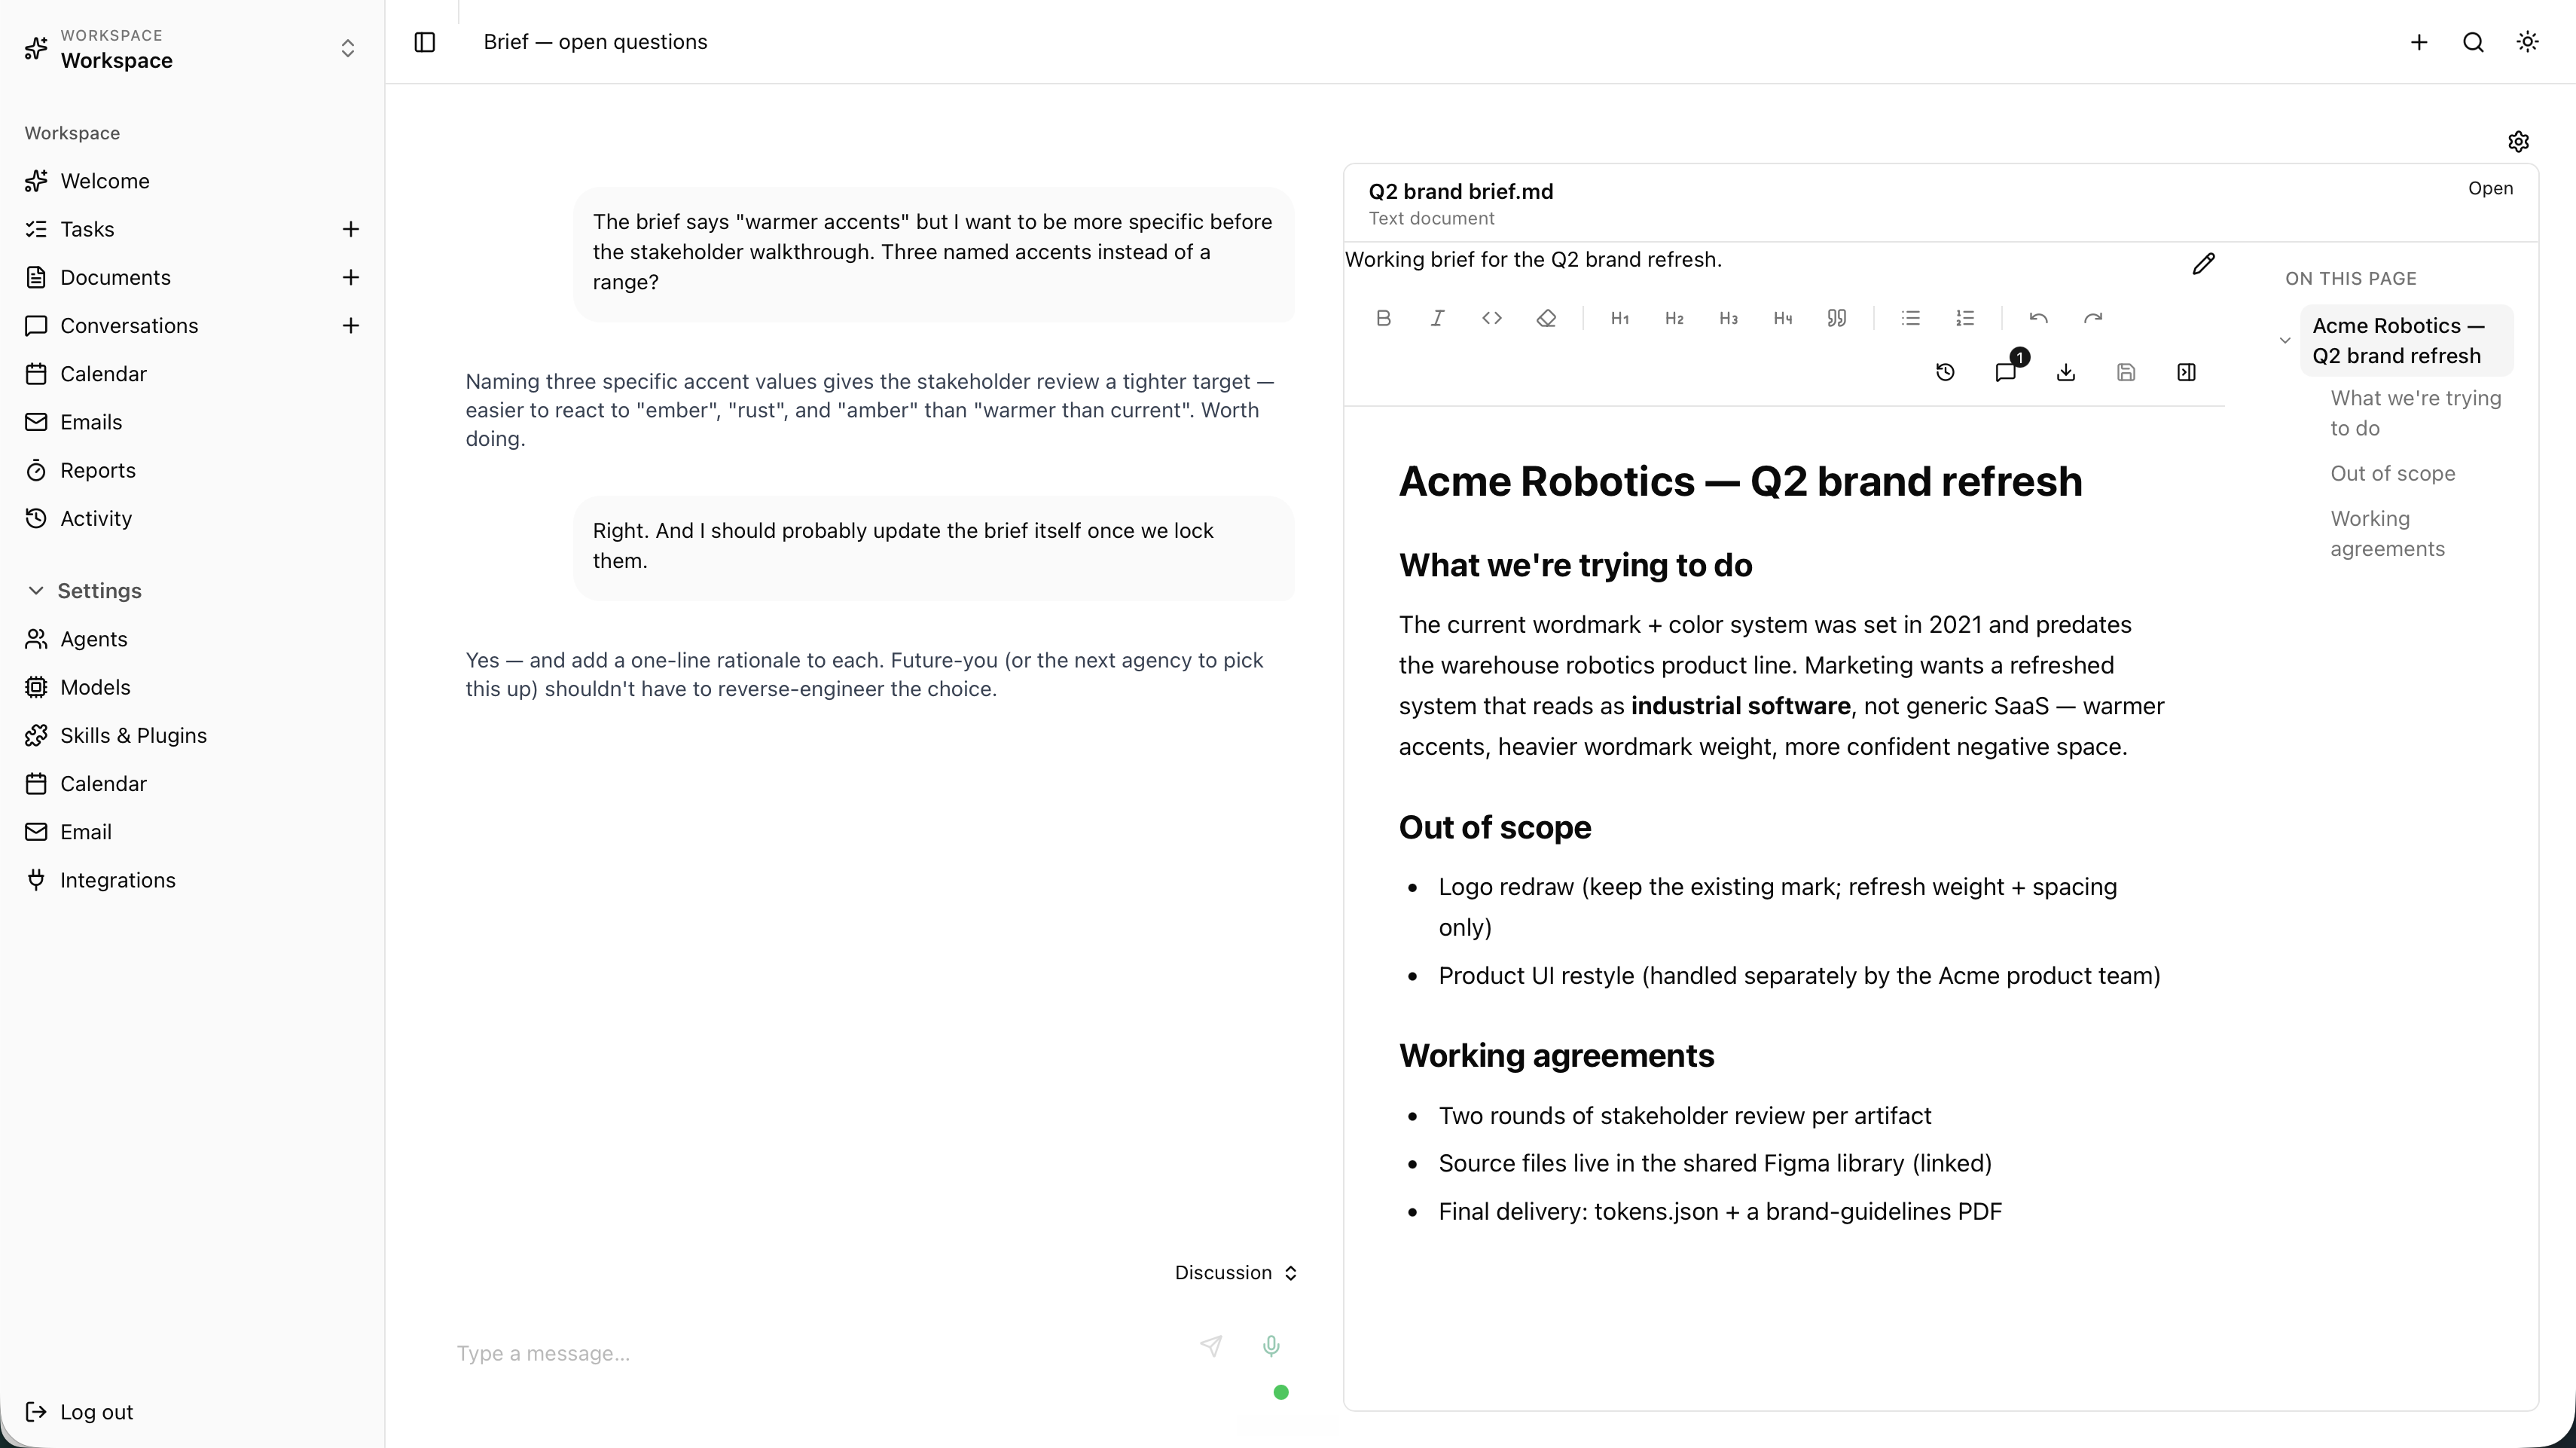2576x1448 pixels.
Task: Insert a bulleted list
Action: click(1910, 318)
